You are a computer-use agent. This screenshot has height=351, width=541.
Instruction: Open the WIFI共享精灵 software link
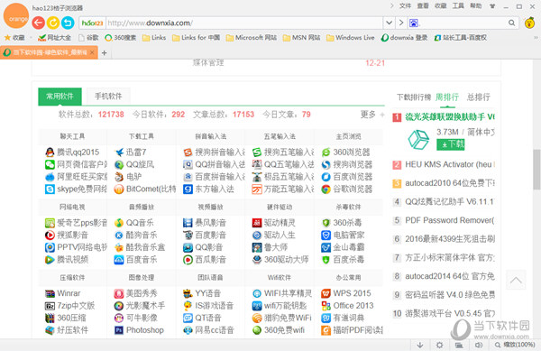[288, 293]
